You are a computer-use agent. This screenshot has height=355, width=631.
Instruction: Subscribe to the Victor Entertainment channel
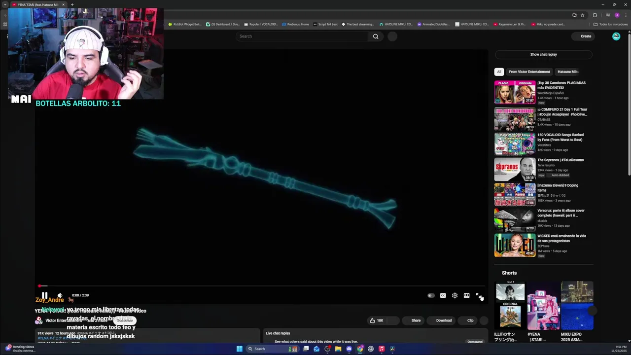point(125,320)
